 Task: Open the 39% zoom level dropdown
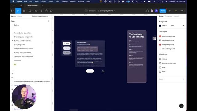click(183, 11)
